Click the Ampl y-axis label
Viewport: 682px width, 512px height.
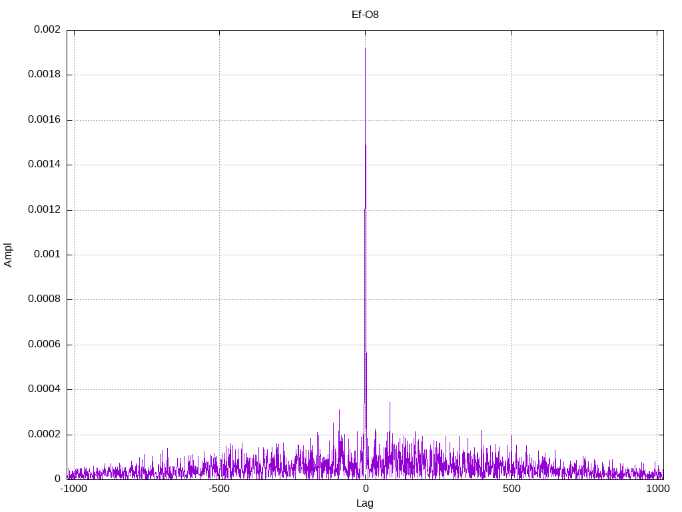8,255
